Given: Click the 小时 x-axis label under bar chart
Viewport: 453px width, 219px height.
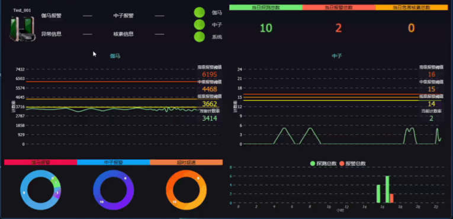Looking at the screenshot, I should tap(340, 211).
